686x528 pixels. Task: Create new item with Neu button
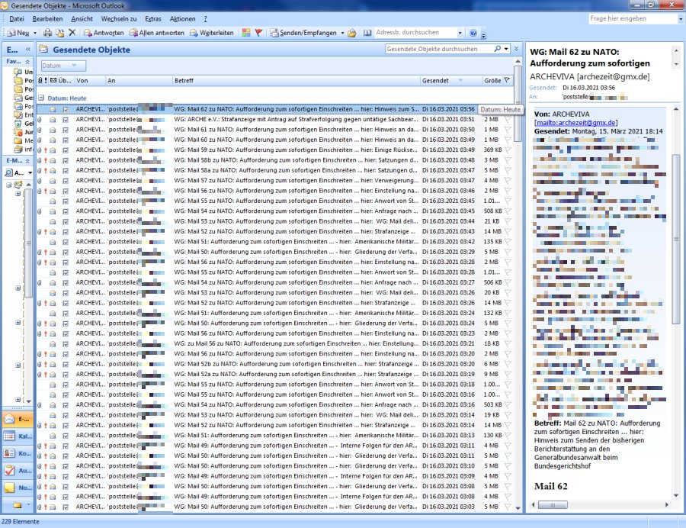coord(18,33)
